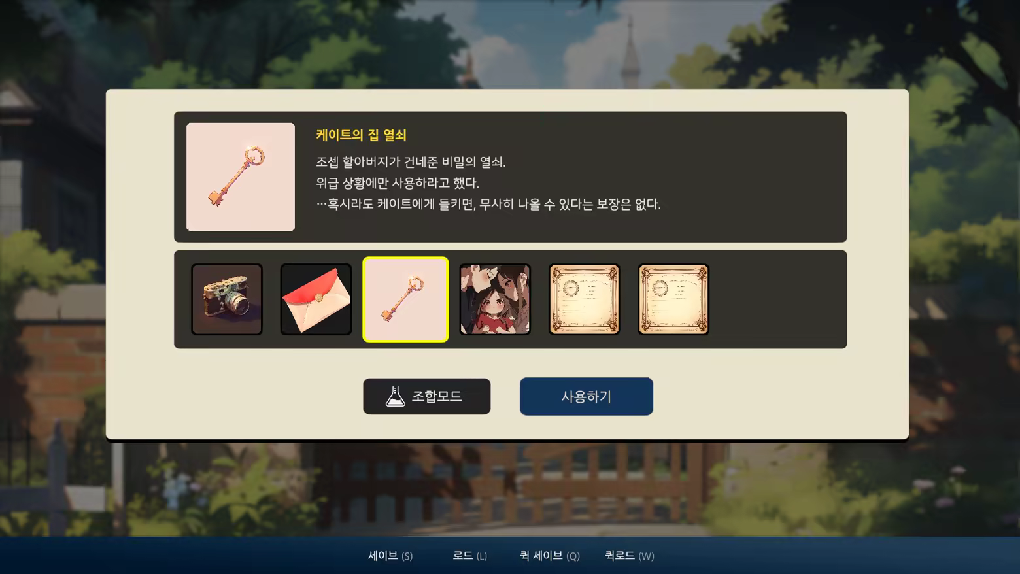1020x574 pixels.
Task: Open 조합모드 combine mode
Action: pyautogui.click(x=427, y=396)
